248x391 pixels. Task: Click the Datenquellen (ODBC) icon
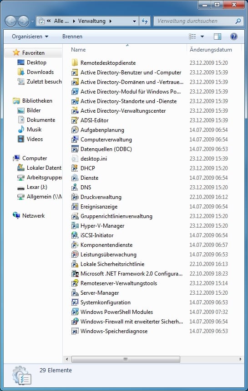75,149
